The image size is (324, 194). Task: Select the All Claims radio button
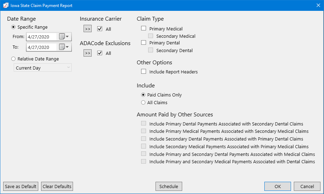tap(143, 103)
